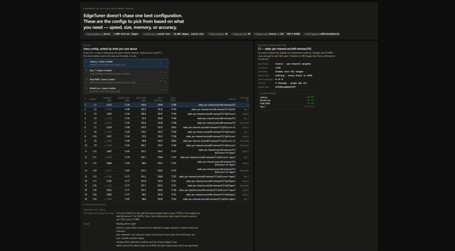Move Model size priority up with its arrow
The height and width of the screenshot is (251, 455).
(161, 90)
